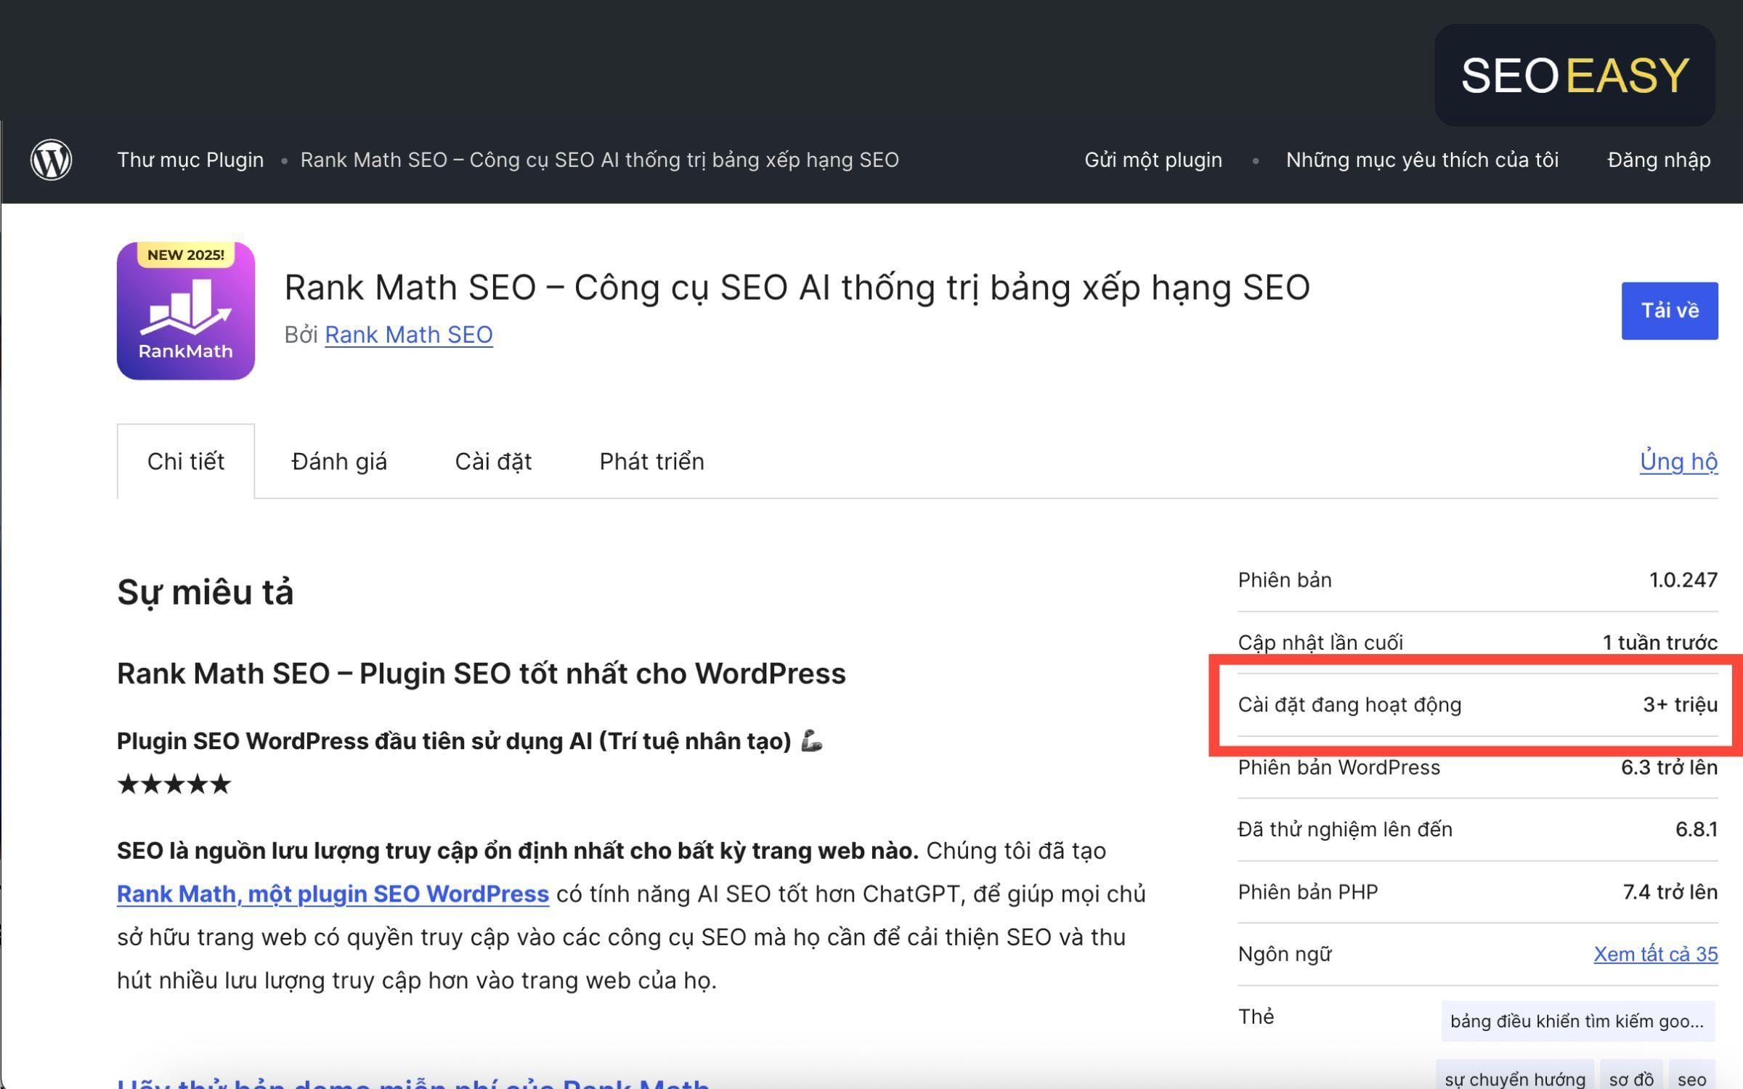Click the Ngôn ngữ label

coord(1285,954)
